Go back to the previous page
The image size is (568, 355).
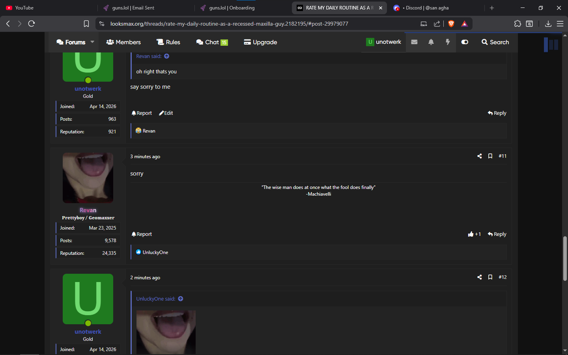[8, 24]
